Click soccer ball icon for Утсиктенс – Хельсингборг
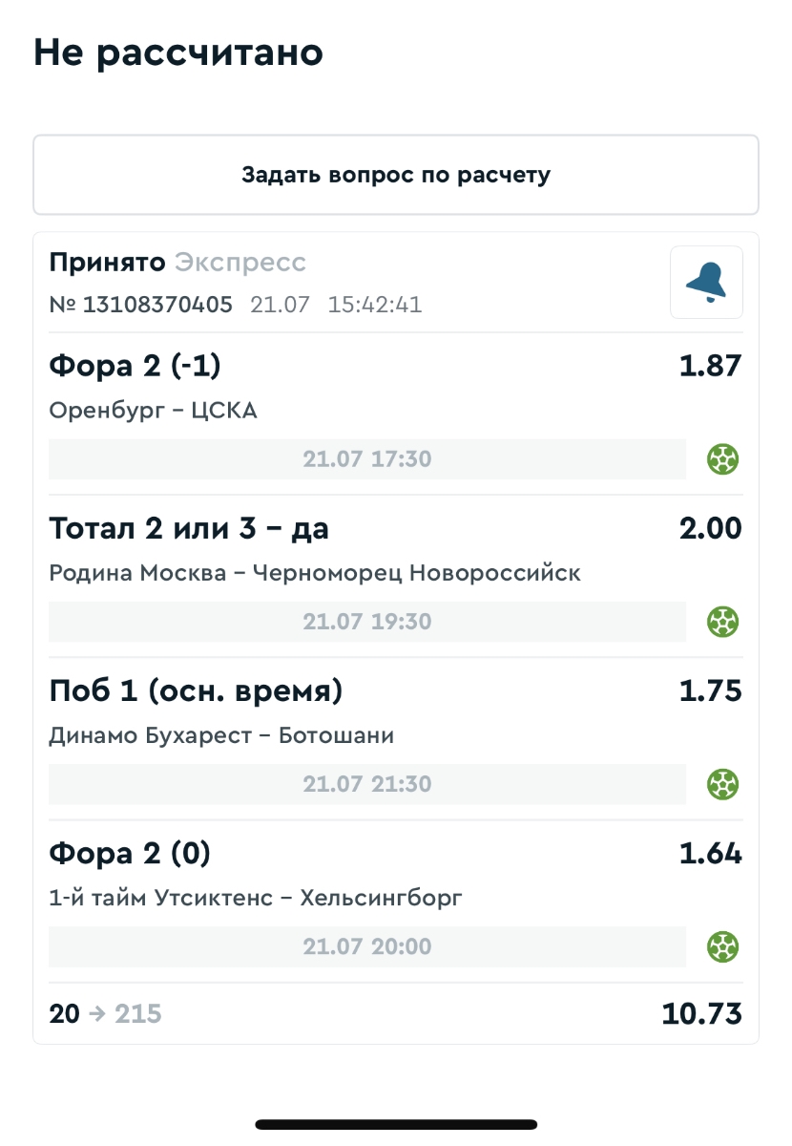792x1146 pixels. pos(722,946)
